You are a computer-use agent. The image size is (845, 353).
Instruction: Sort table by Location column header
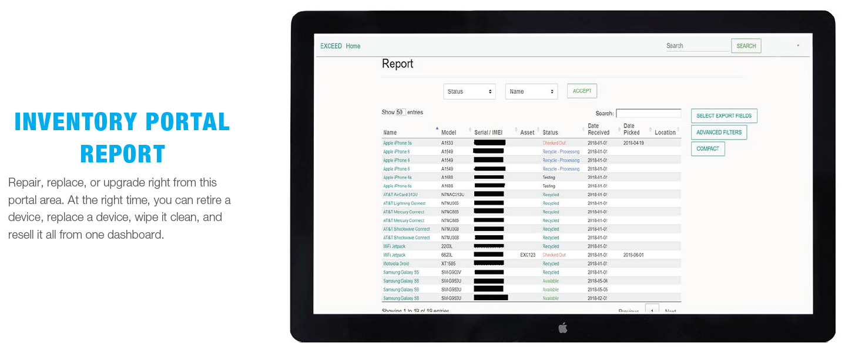coord(665,133)
